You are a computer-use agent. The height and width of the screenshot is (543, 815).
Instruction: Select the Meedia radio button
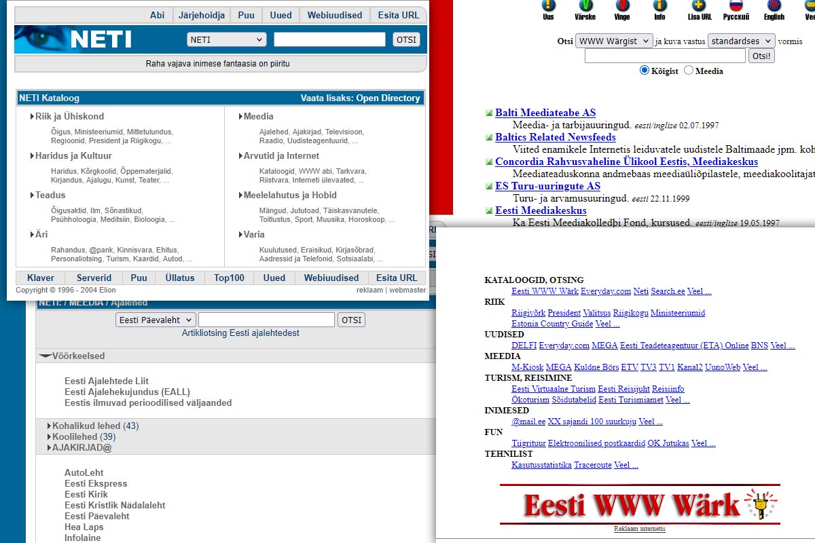[689, 71]
